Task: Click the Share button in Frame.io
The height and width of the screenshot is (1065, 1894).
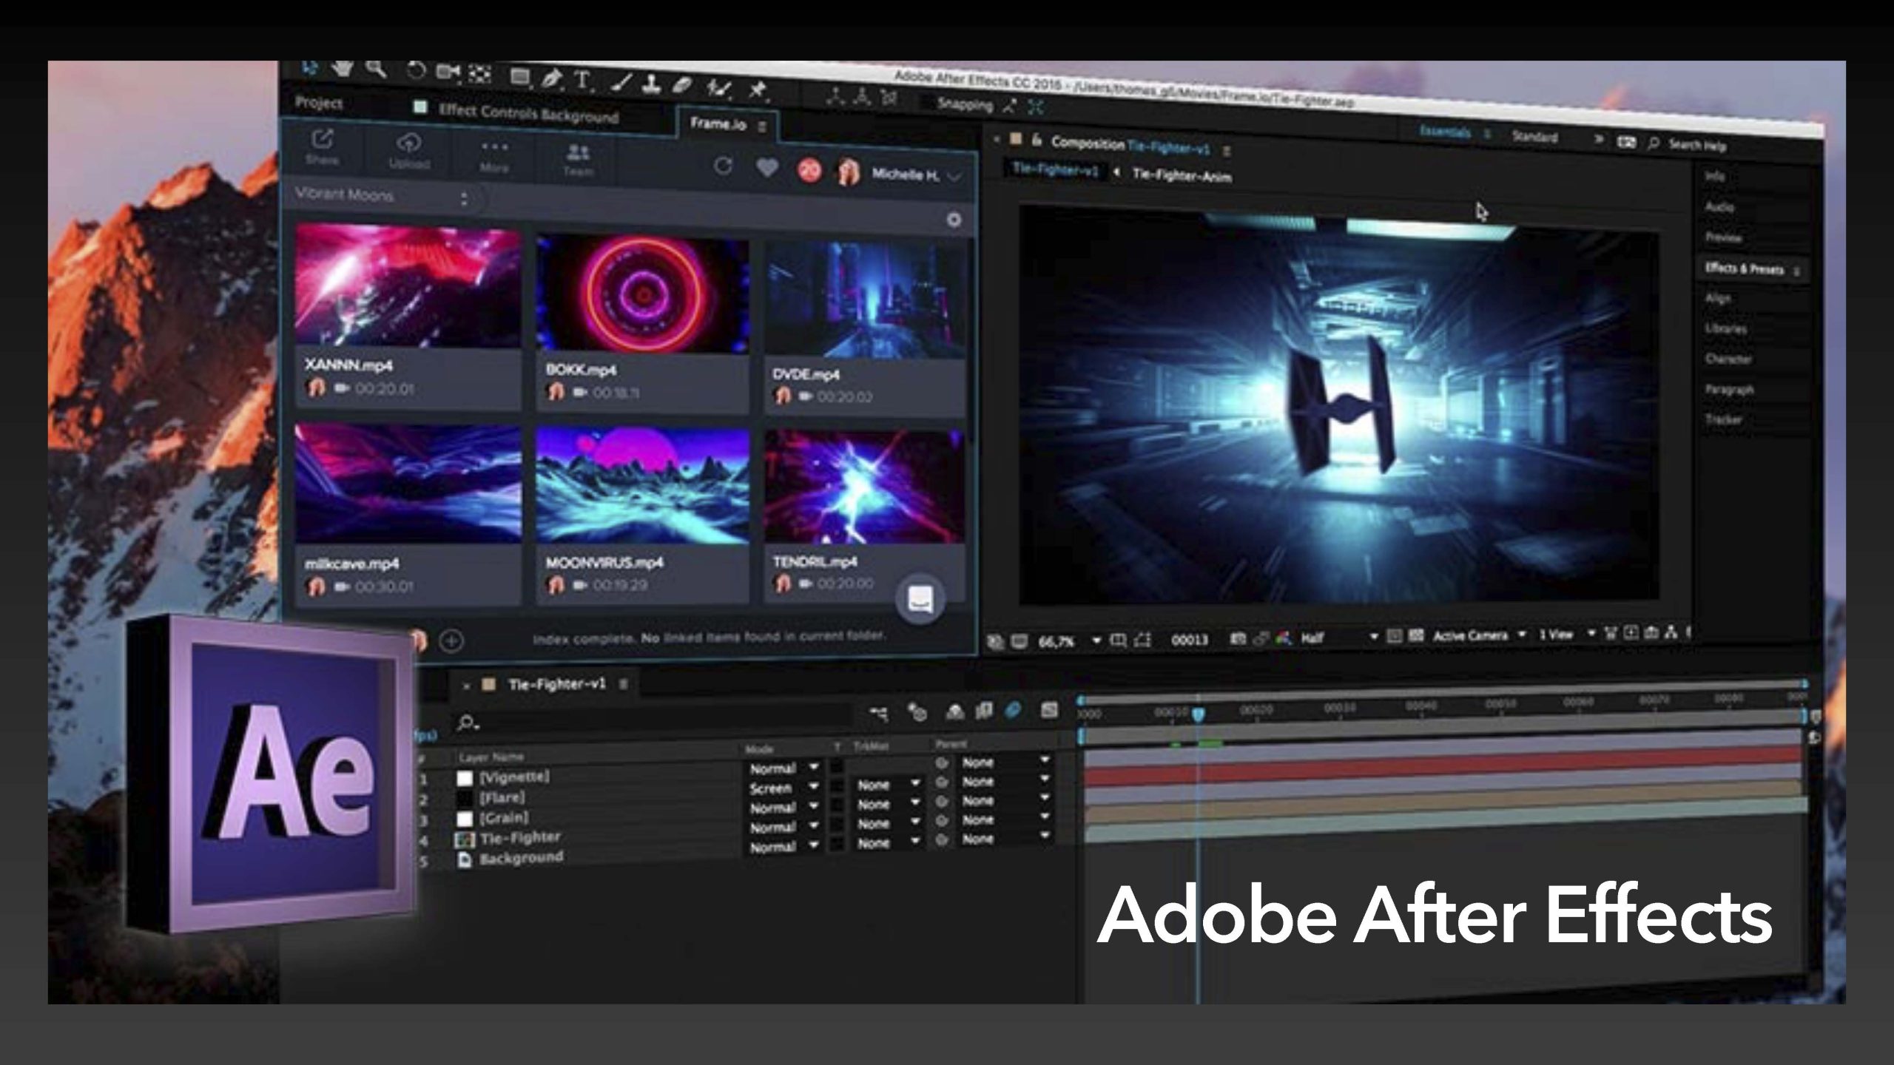Action: tap(323, 148)
